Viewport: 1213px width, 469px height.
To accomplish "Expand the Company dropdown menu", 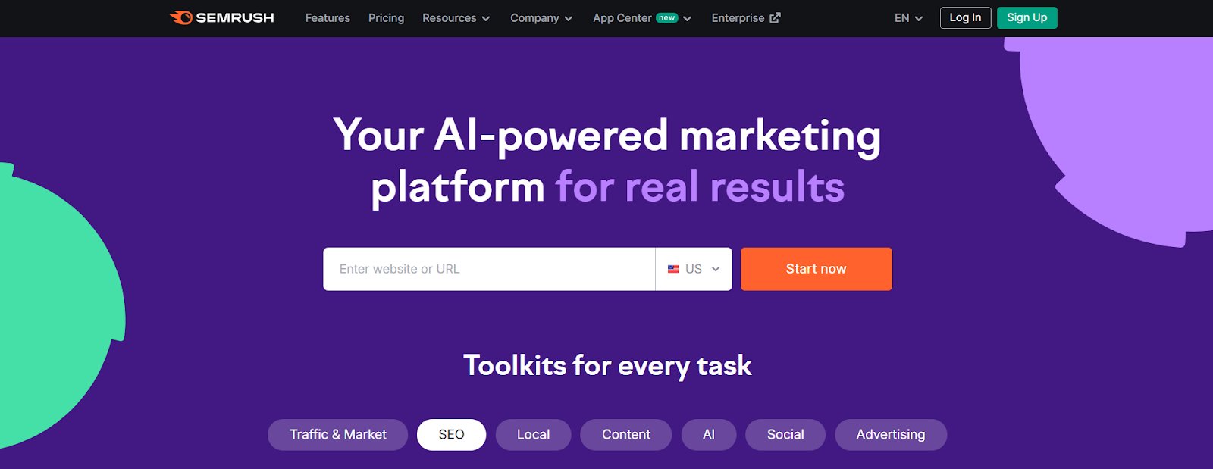I will (541, 18).
